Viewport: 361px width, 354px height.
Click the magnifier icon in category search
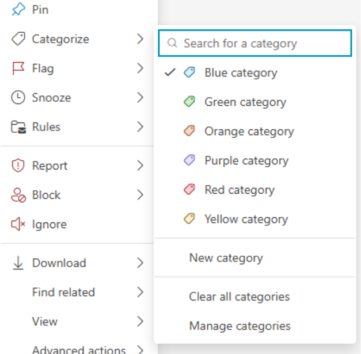pyautogui.click(x=172, y=43)
